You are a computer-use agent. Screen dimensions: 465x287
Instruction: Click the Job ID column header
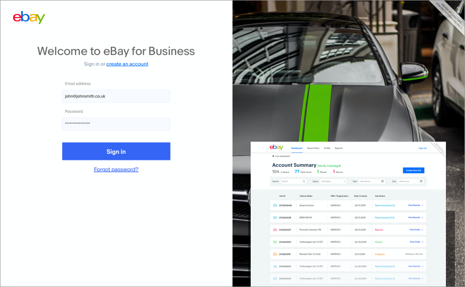click(x=282, y=196)
